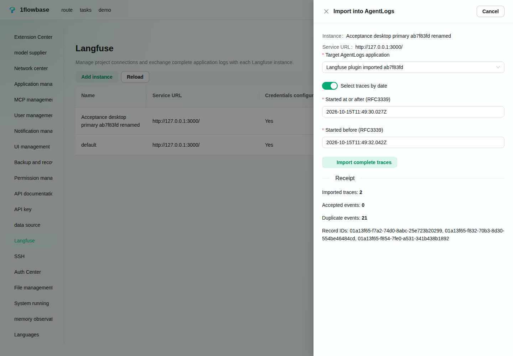This screenshot has width=513, height=356.
Task: Close the Import into AgentLogs drawer via X
Action: click(326, 11)
